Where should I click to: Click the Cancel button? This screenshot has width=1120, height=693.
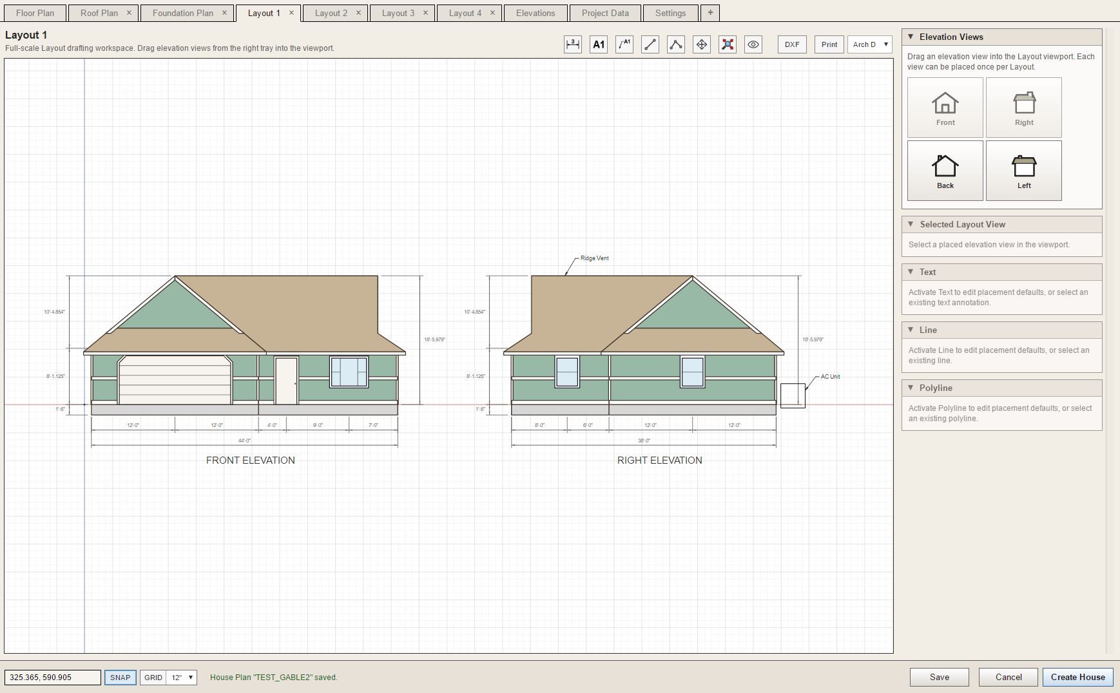coord(1009,677)
